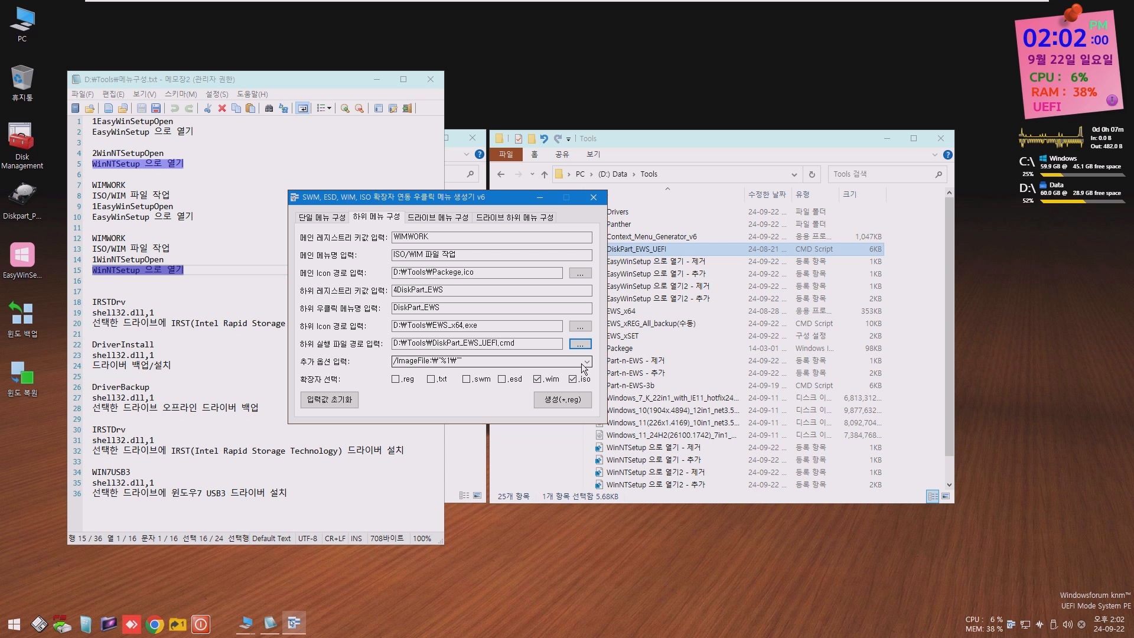Image resolution: width=1134 pixels, height=638 pixels.
Task: Click the 메인 메뉴명 입력 text field
Action: pos(491,255)
